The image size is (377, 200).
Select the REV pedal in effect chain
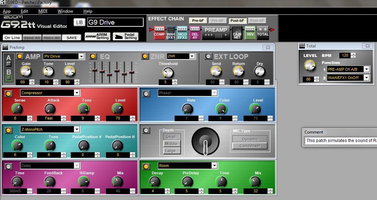(x=250, y=33)
